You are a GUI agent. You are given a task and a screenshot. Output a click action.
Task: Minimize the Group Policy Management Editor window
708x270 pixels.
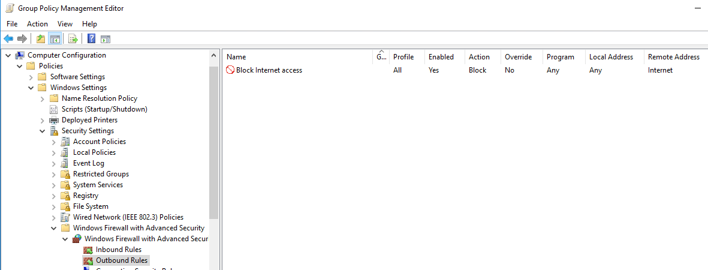pos(698,8)
